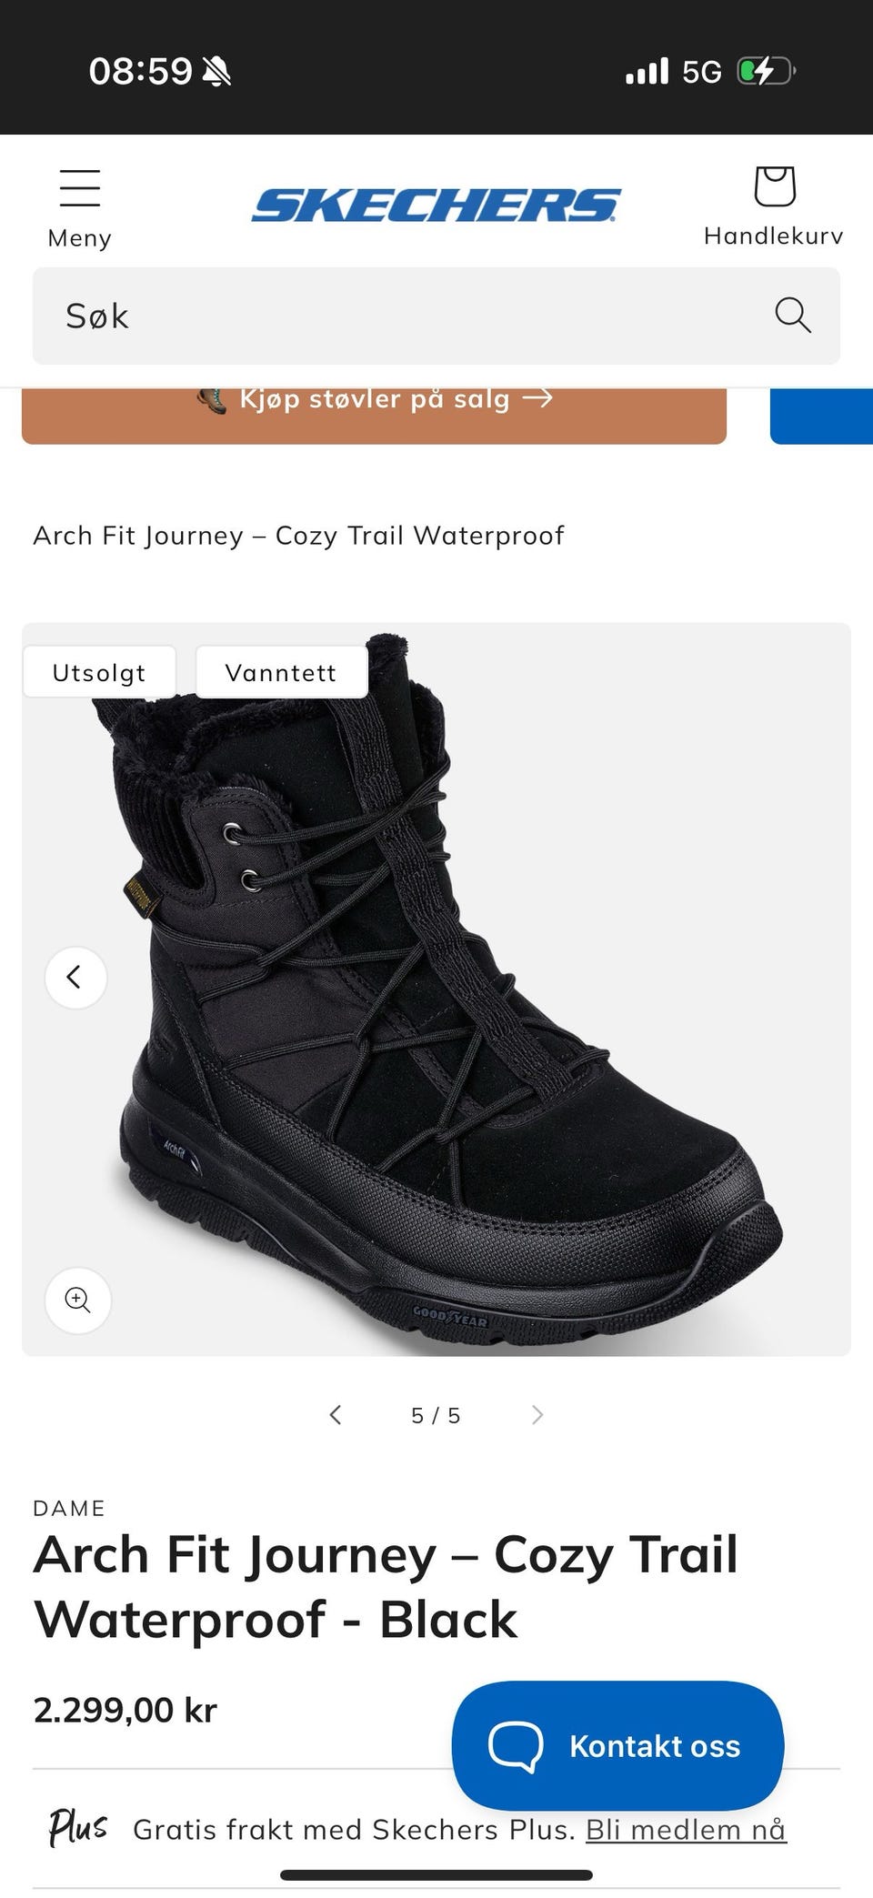Click the Skechers logo
This screenshot has width=873, height=1898.
[x=436, y=206]
